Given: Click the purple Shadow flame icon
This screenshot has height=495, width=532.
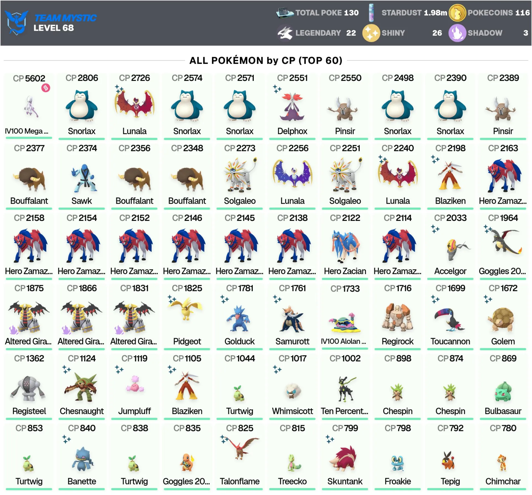Looking at the screenshot, I should point(457,33).
